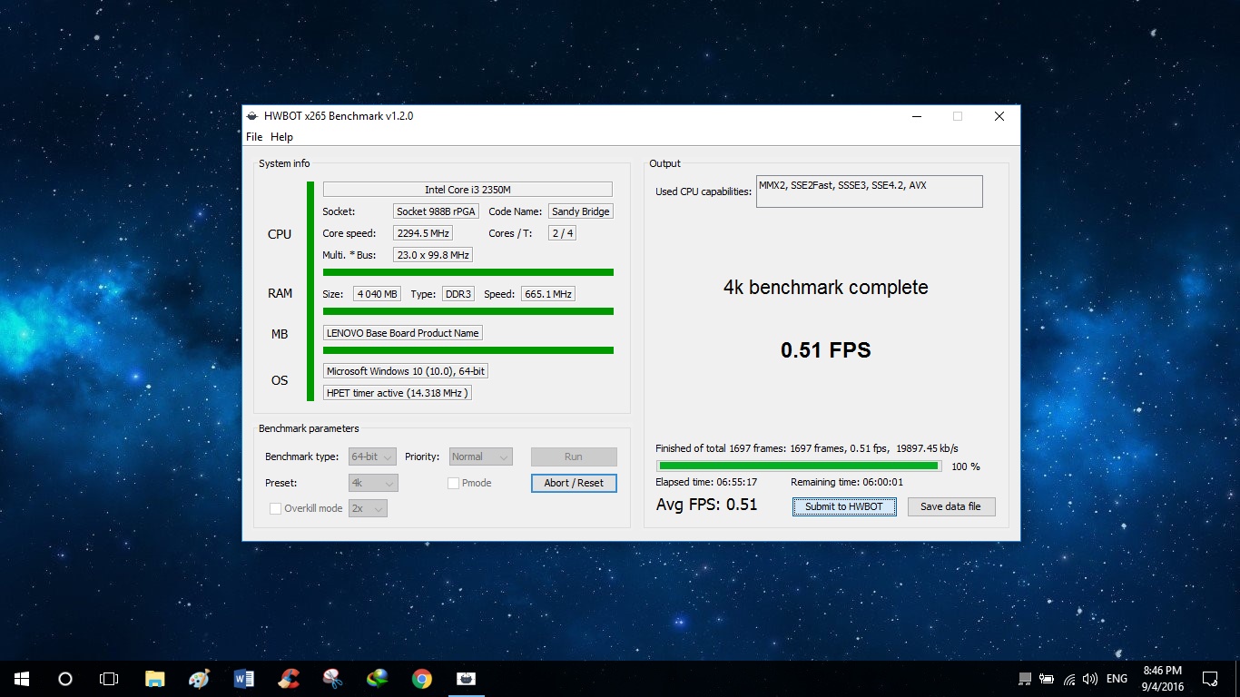Click the DDR3 RAM type value
The height and width of the screenshot is (697, 1240).
pos(458,294)
